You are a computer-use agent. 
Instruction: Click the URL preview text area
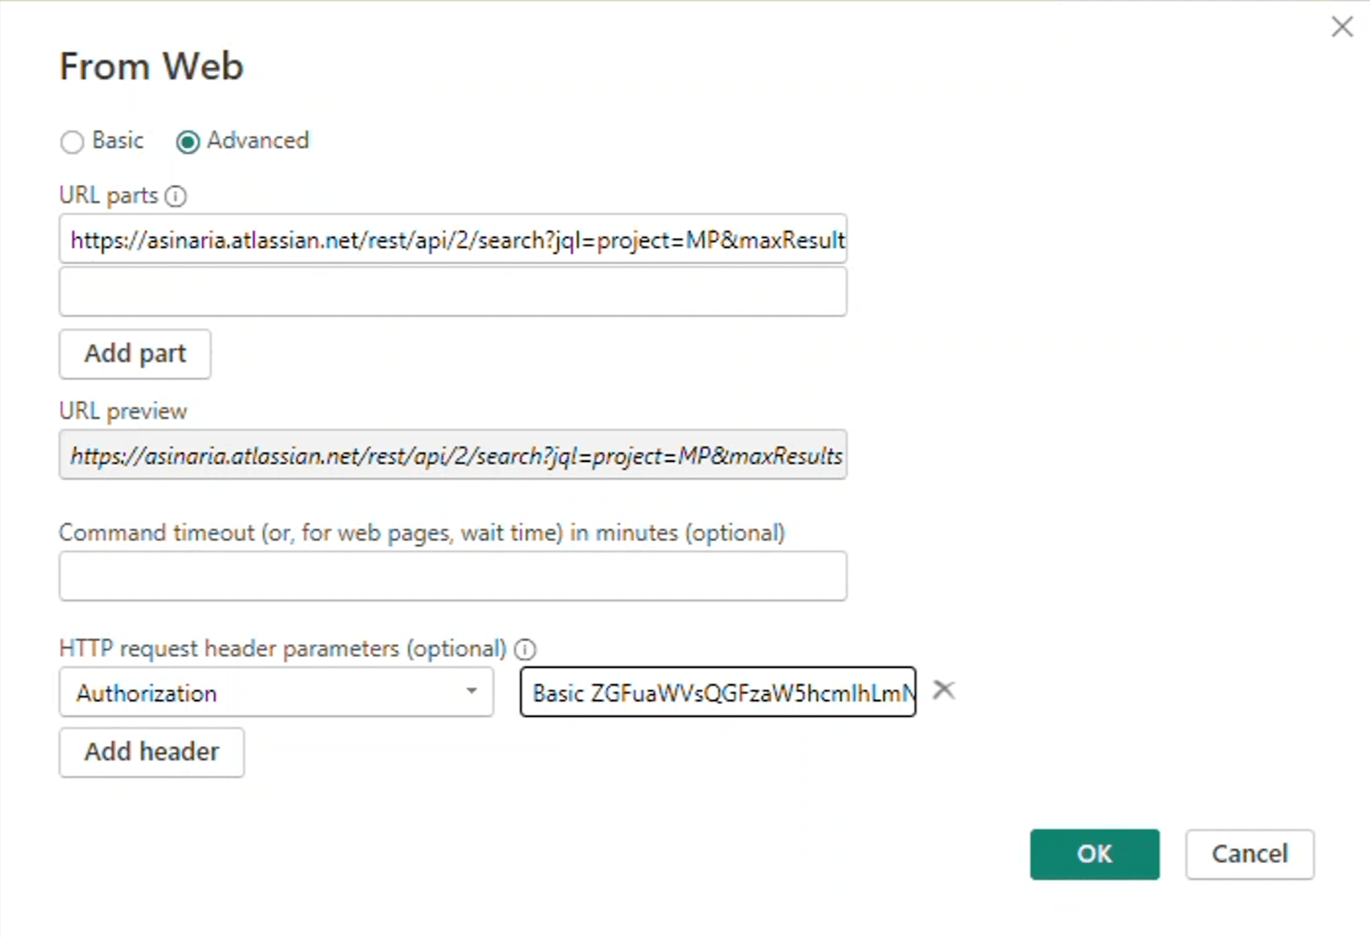pos(452,455)
